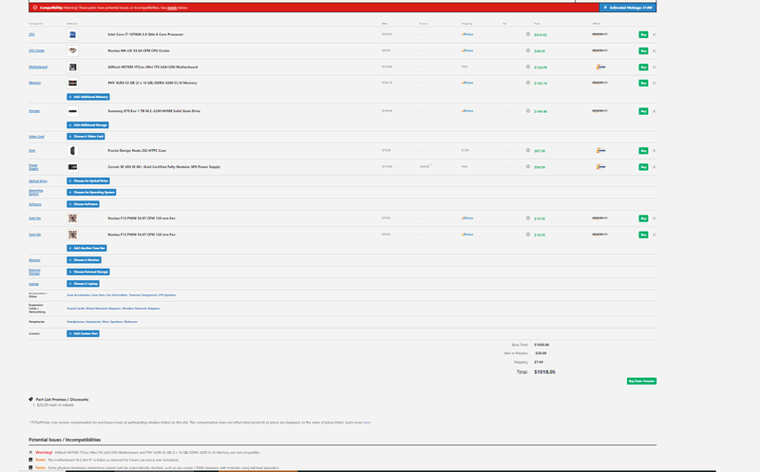The image size is (760, 472).
Task: Open the Headphones peripherals link
Action: click(76, 322)
